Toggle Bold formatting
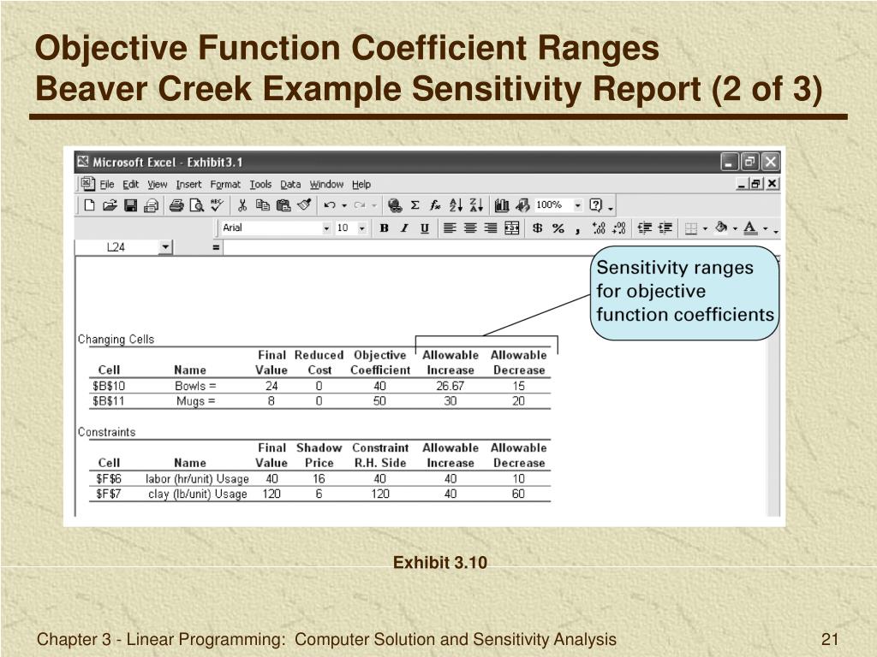 [385, 228]
